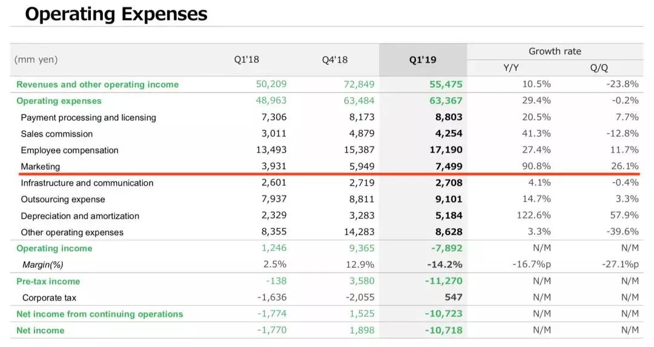Click the (mm yen) unit label
The width and height of the screenshot is (654, 347).
pyautogui.click(x=36, y=60)
